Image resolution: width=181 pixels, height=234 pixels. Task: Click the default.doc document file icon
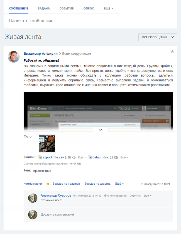click(90, 158)
